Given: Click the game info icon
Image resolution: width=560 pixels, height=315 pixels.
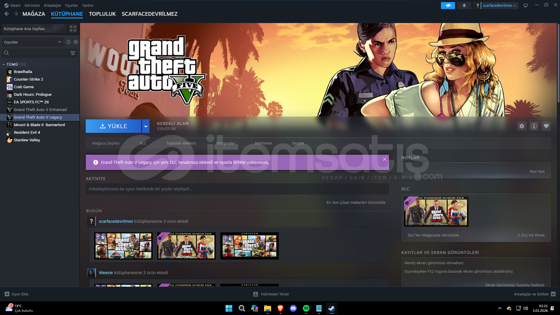Looking at the screenshot, I should pos(534,126).
